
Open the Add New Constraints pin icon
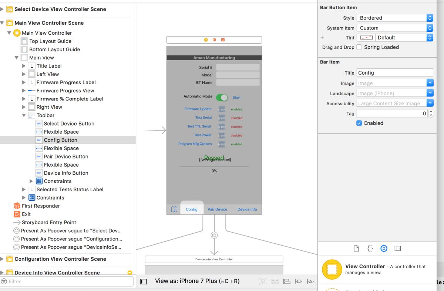299,281
